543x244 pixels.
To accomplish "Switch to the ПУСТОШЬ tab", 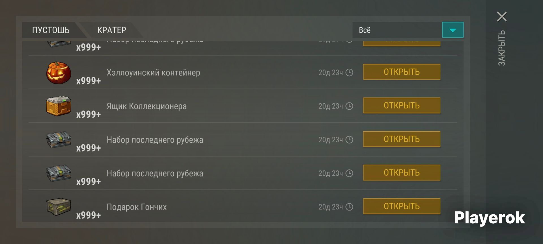I will coord(51,30).
